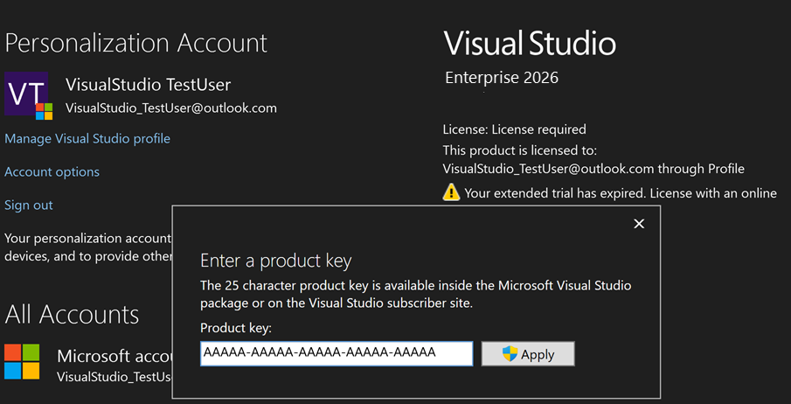The image size is (791, 404).
Task: Click the extended trial expired message
Action: [x=621, y=192]
